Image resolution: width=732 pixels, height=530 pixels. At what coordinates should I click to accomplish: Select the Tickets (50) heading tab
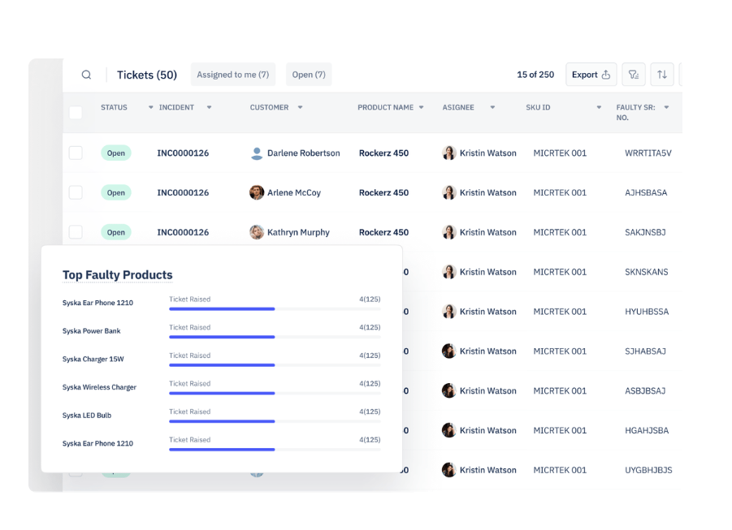tap(146, 75)
